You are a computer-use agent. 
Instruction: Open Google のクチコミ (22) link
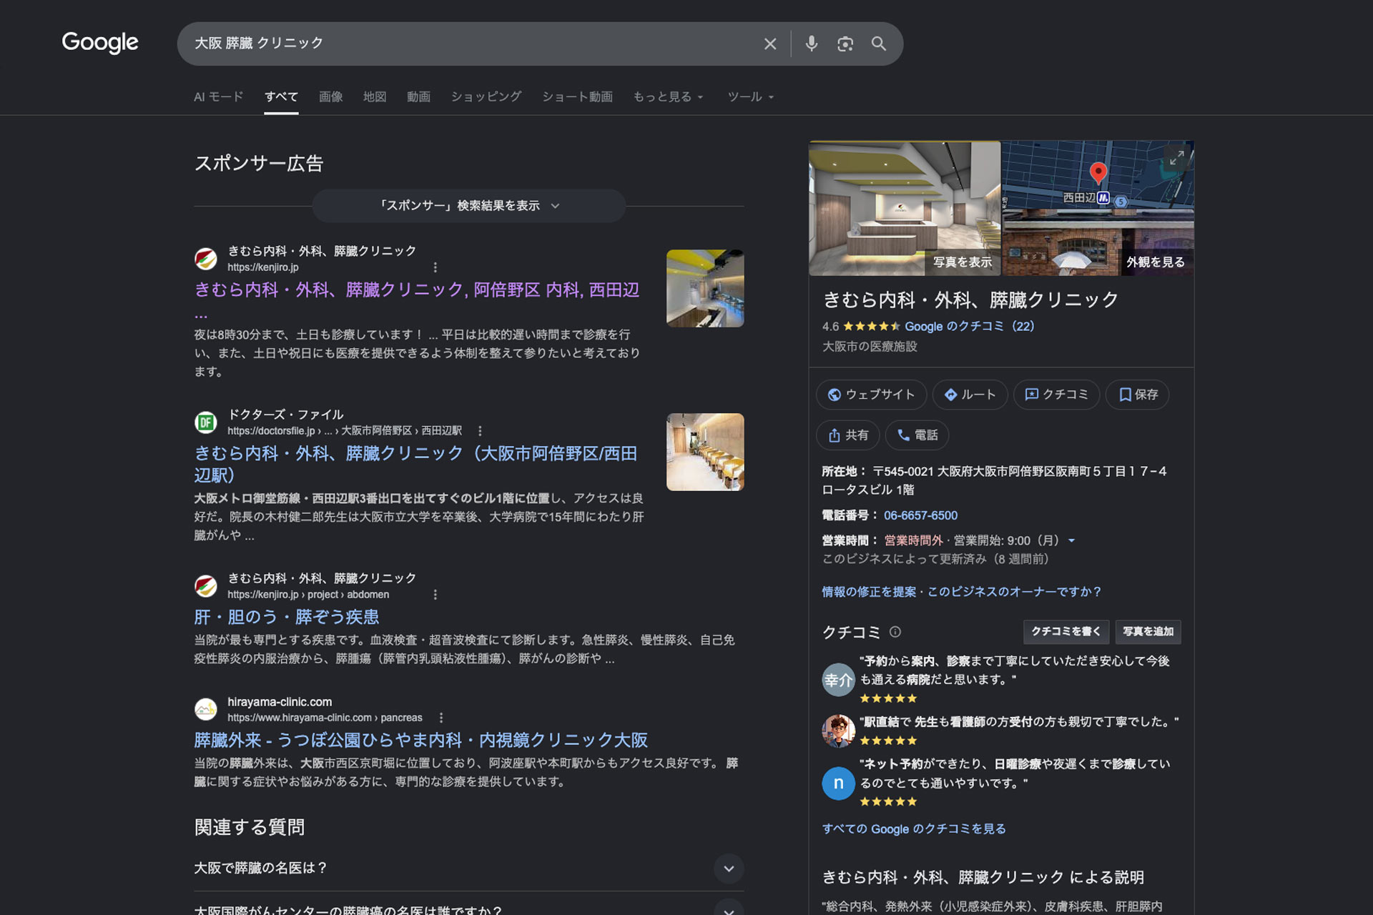(x=969, y=327)
